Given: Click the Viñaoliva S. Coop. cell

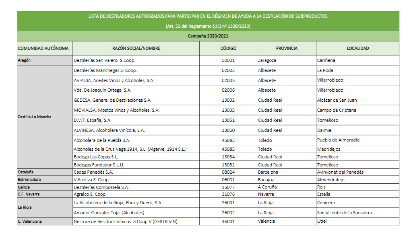Looking at the screenshot, I should point(136,180).
